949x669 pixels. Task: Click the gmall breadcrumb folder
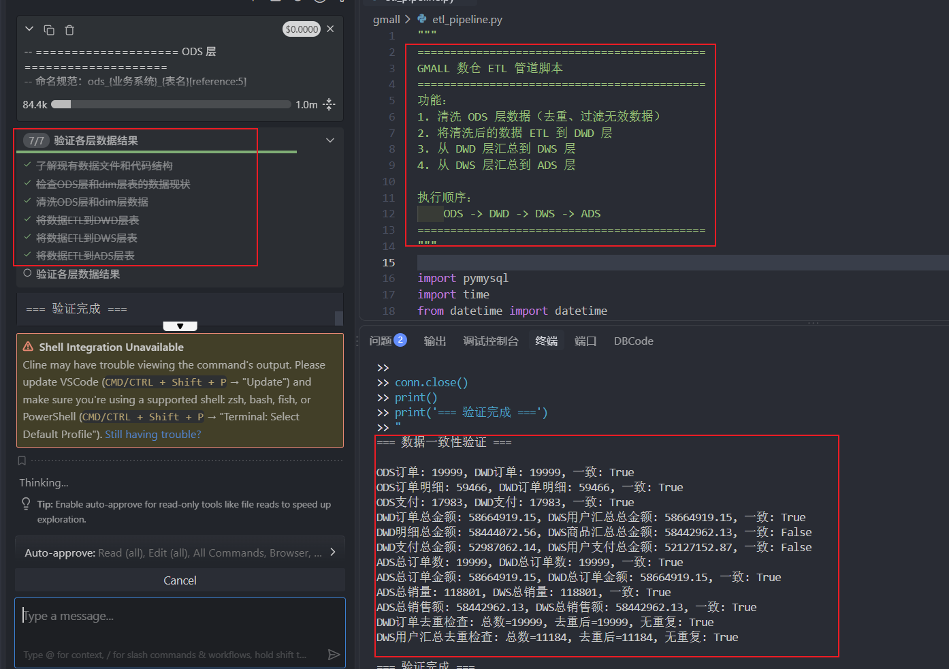(x=387, y=20)
